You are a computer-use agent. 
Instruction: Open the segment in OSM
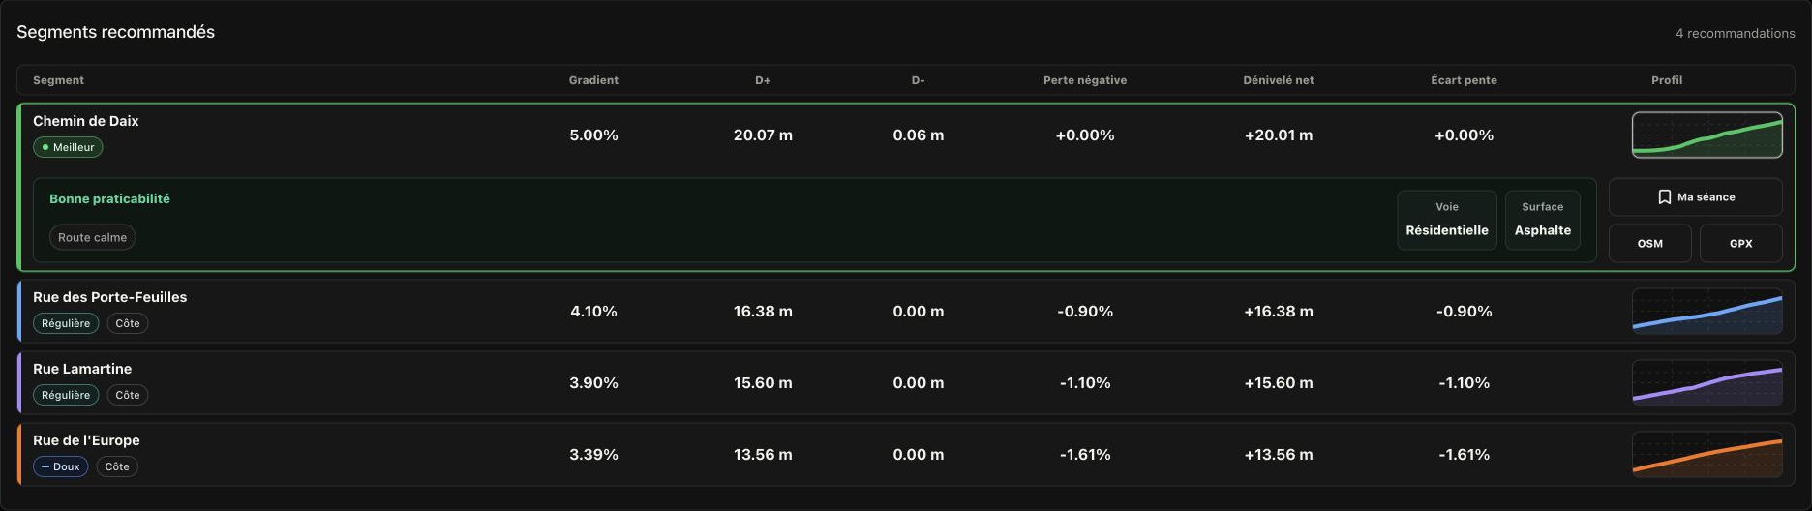click(1649, 244)
